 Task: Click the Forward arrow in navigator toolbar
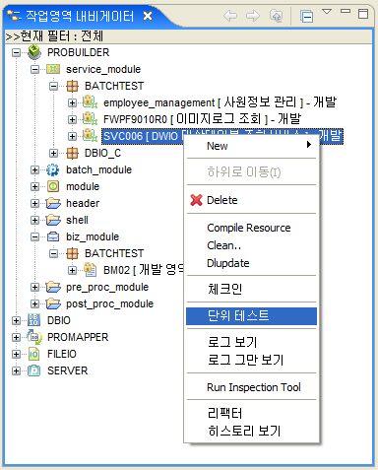(253, 16)
